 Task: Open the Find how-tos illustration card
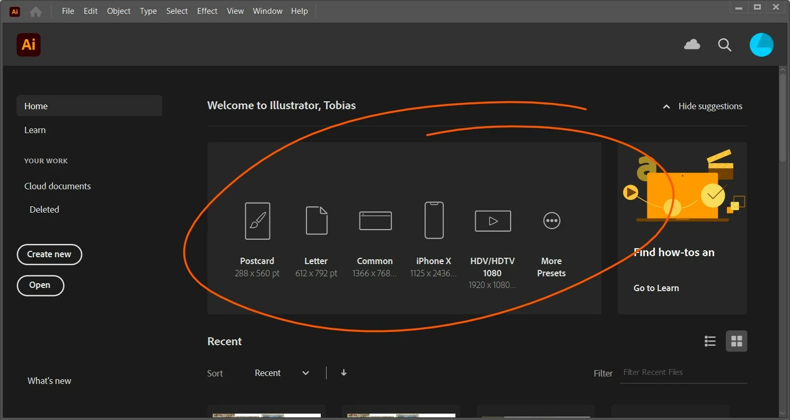(682, 228)
